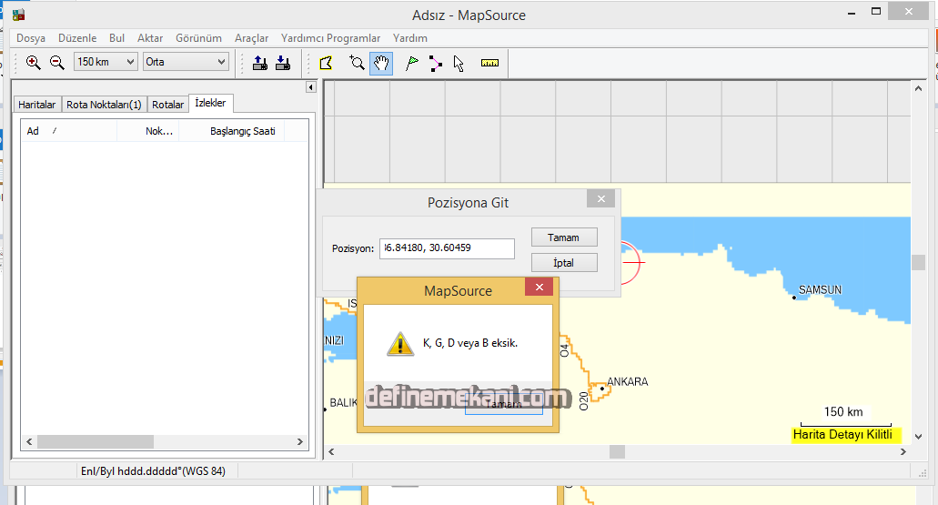Viewport: 938px width, 505px height.
Task: Open the Görünüm menu
Action: [197, 38]
